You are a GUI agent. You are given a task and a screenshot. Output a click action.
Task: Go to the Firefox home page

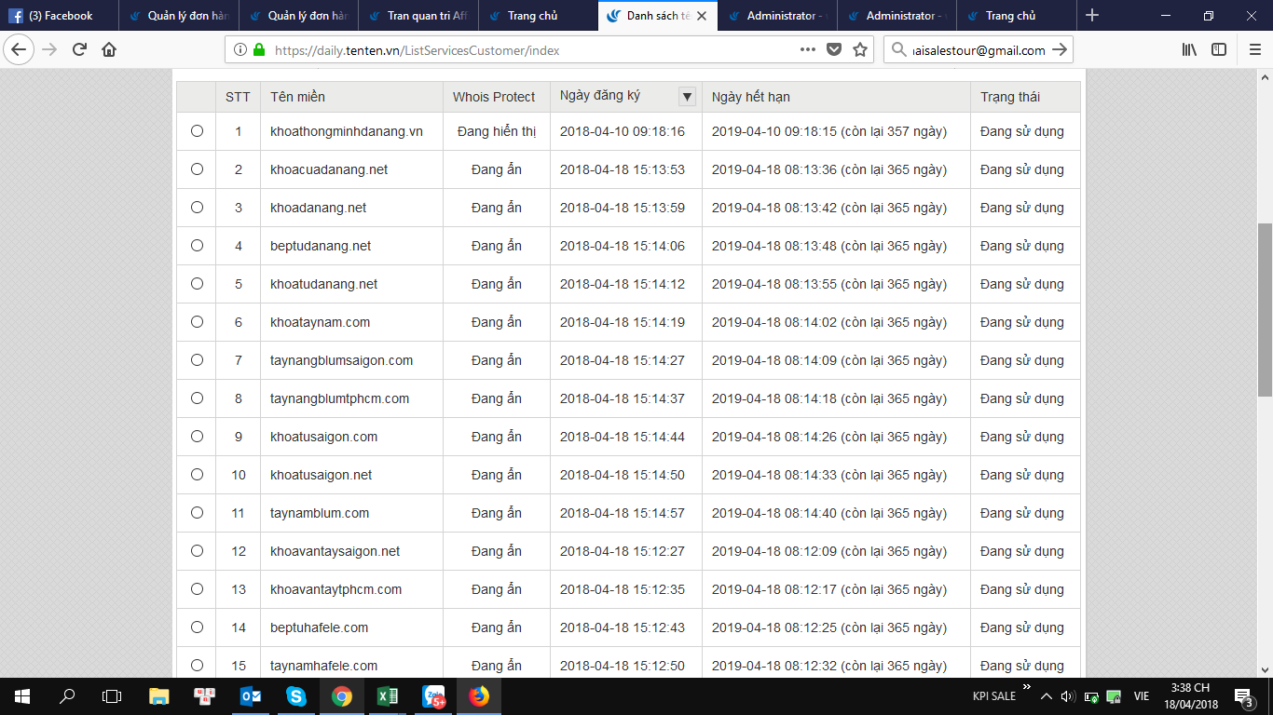coord(109,50)
